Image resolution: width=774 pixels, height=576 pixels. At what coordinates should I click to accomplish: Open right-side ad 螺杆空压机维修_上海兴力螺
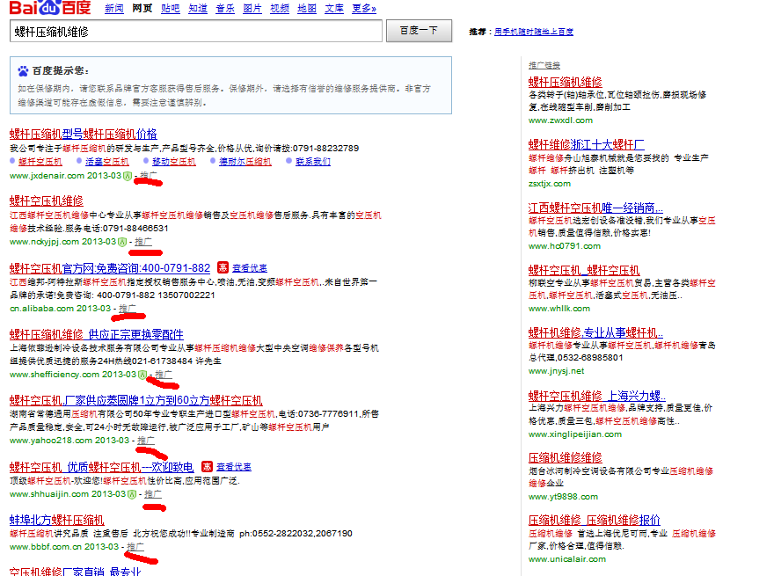click(x=597, y=396)
